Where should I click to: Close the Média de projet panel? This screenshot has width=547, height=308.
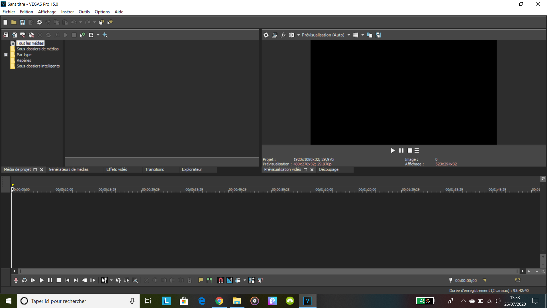[x=42, y=170]
